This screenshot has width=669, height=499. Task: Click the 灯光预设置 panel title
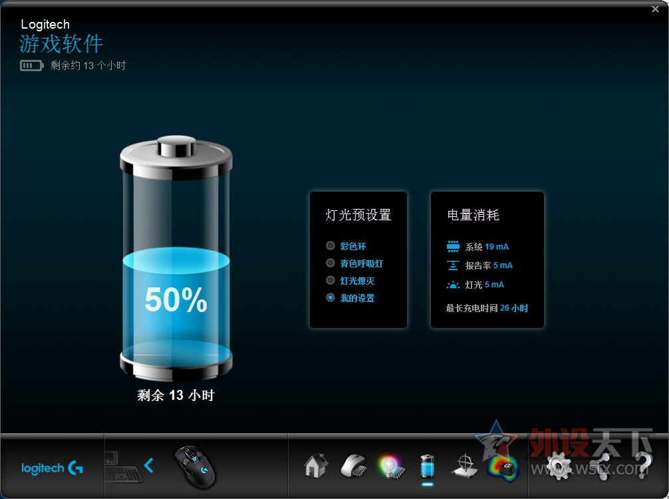tap(358, 215)
